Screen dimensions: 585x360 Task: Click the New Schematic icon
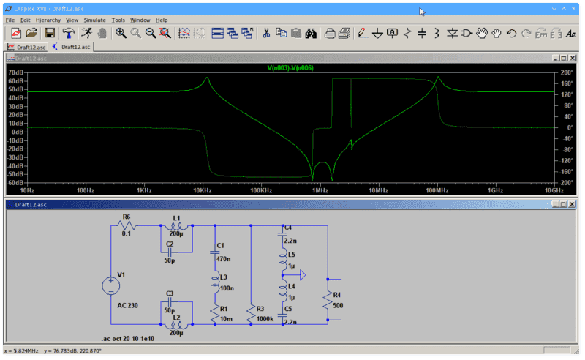pos(15,33)
